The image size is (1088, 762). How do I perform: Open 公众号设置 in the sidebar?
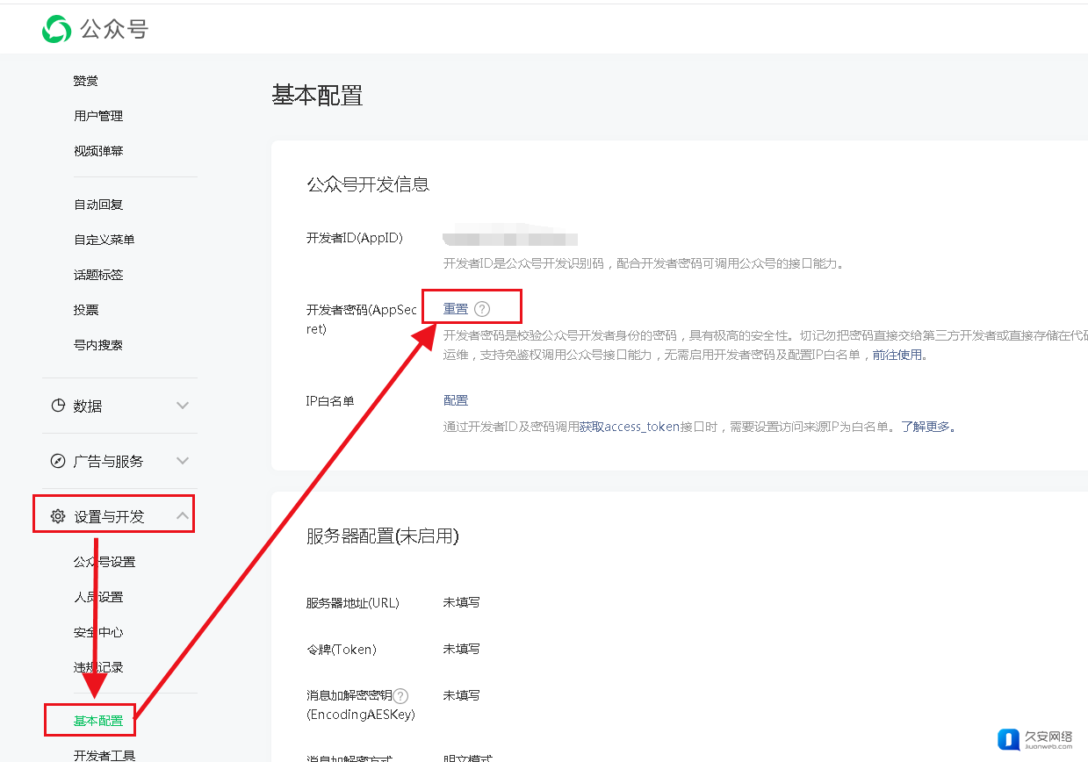pyautogui.click(x=104, y=562)
